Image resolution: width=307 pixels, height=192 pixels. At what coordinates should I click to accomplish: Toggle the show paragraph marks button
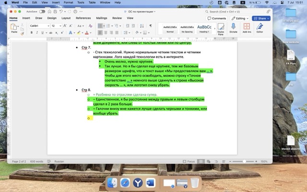150,25
